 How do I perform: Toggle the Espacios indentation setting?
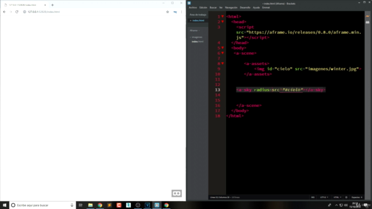(x=356, y=197)
